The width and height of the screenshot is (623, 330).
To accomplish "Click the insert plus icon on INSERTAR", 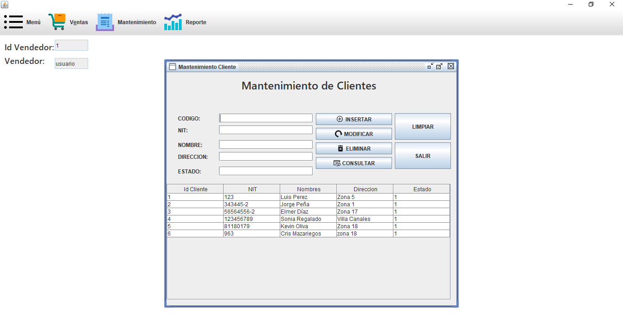I will [x=339, y=119].
